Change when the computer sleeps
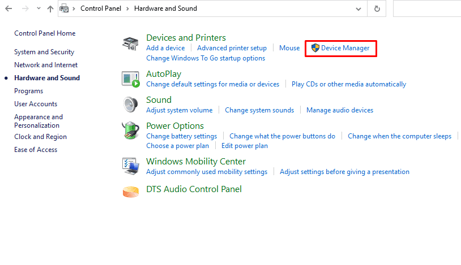This screenshot has width=461, height=265. pyautogui.click(x=399, y=136)
